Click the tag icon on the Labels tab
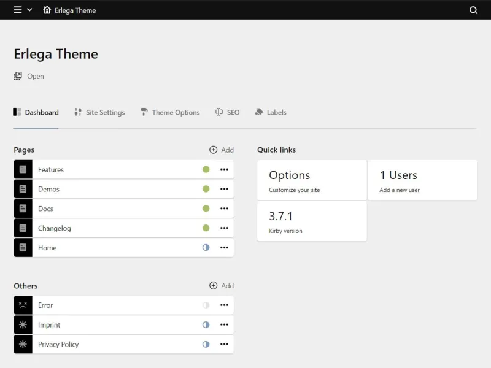The height and width of the screenshot is (368, 491). (260, 112)
